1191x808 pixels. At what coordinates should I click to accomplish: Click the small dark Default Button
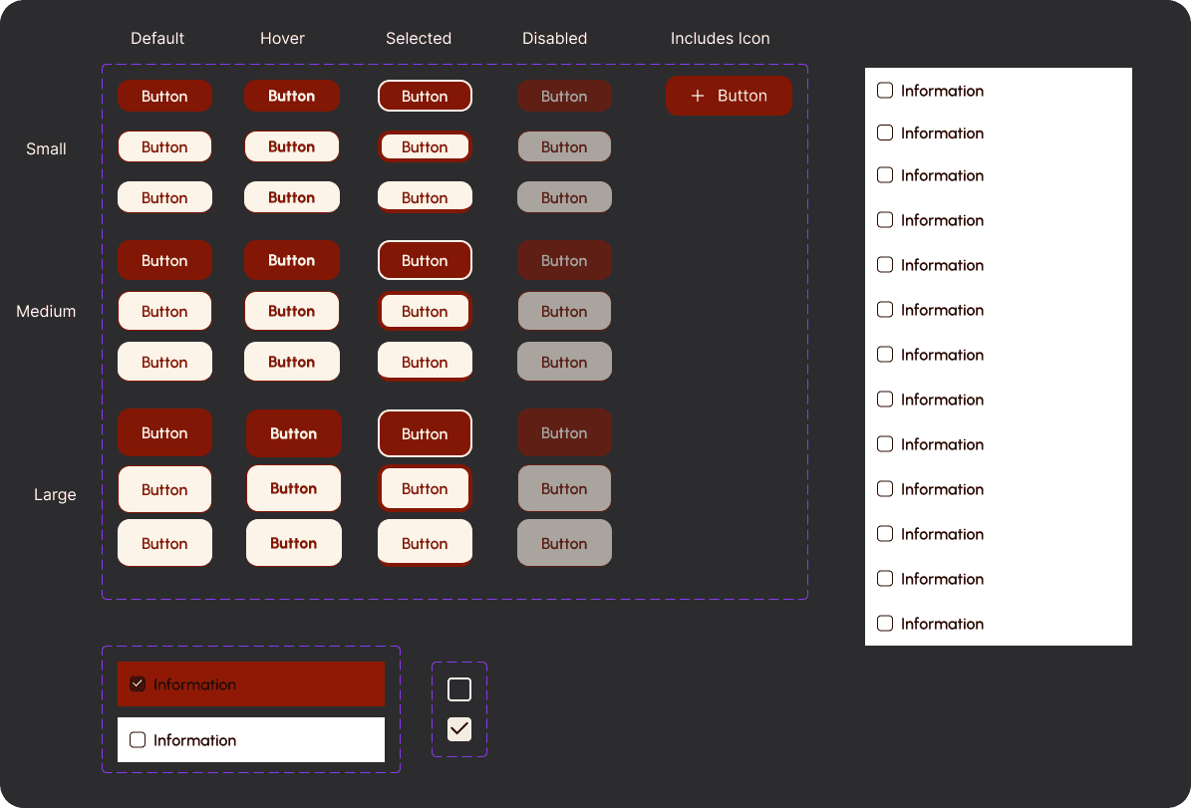(x=164, y=96)
